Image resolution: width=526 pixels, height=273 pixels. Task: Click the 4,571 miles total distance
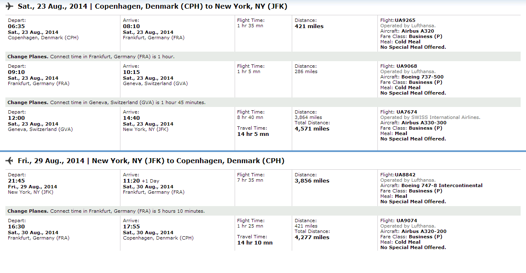312,129
